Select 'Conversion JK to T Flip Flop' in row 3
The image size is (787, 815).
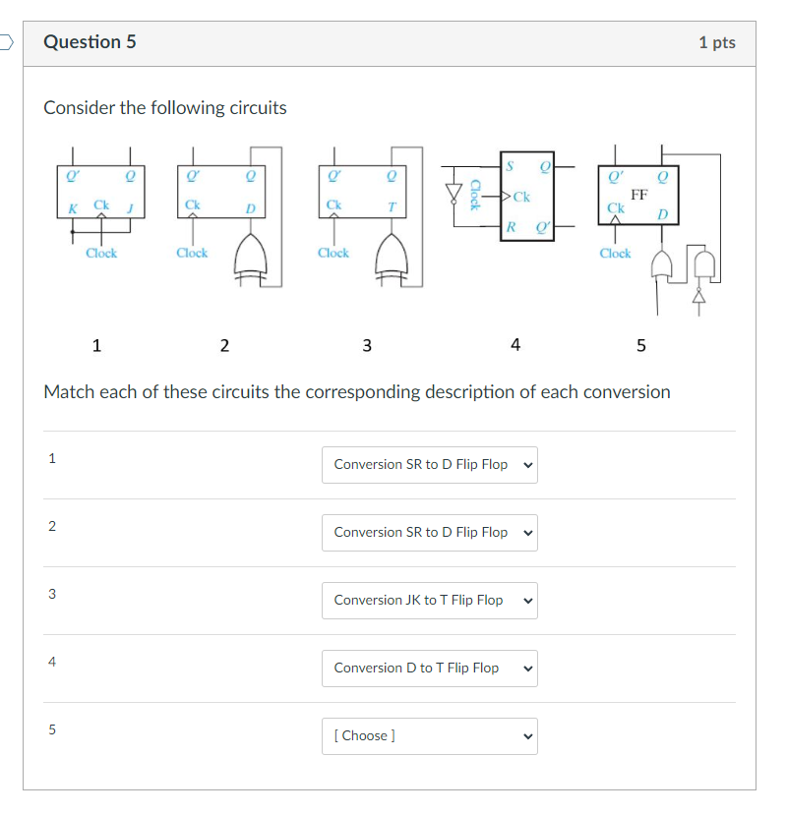pyautogui.click(x=429, y=600)
